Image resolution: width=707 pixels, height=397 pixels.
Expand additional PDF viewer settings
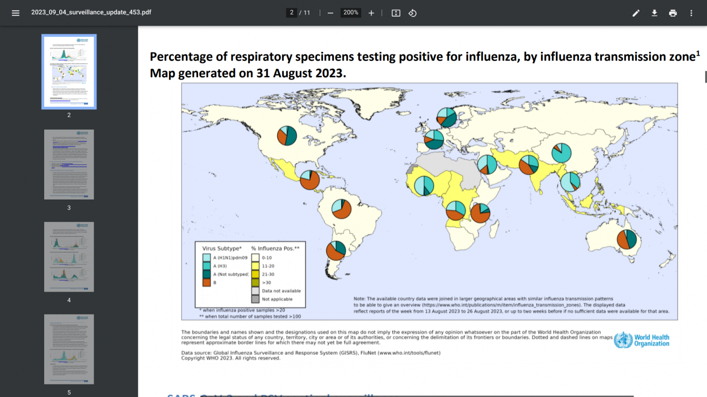coord(691,13)
